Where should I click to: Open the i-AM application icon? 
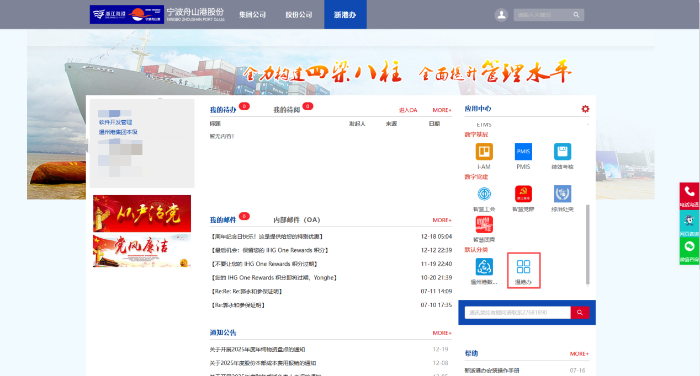[x=484, y=152]
